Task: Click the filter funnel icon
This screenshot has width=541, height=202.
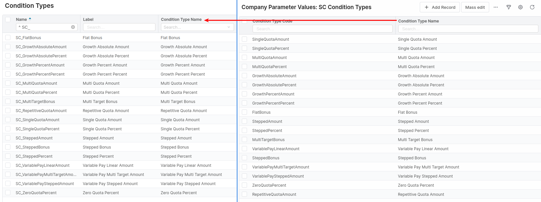Action: (508, 7)
